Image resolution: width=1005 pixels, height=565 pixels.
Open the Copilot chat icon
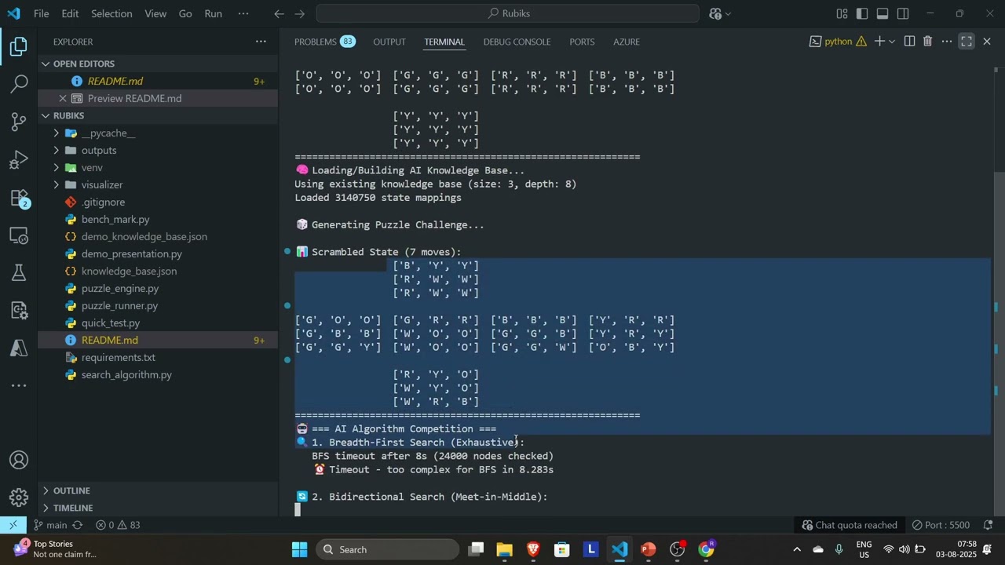(715, 13)
